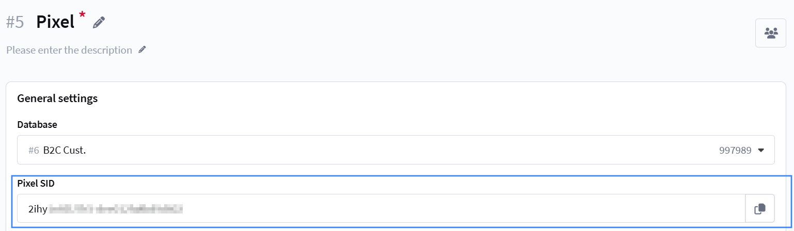Click the #6 database ID number
This screenshot has height=231, width=794.
34,151
